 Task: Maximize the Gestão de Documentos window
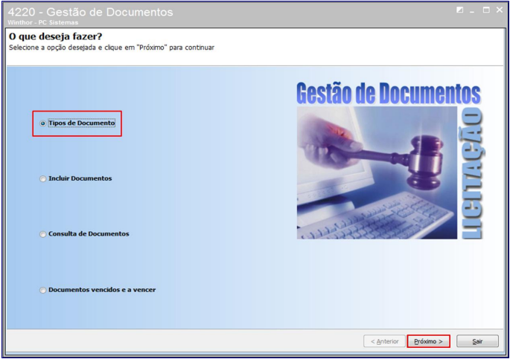click(x=486, y=10)
